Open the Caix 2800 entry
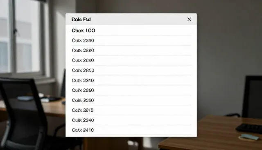Viewport: 262px width, 150px height. click(131, 71)
